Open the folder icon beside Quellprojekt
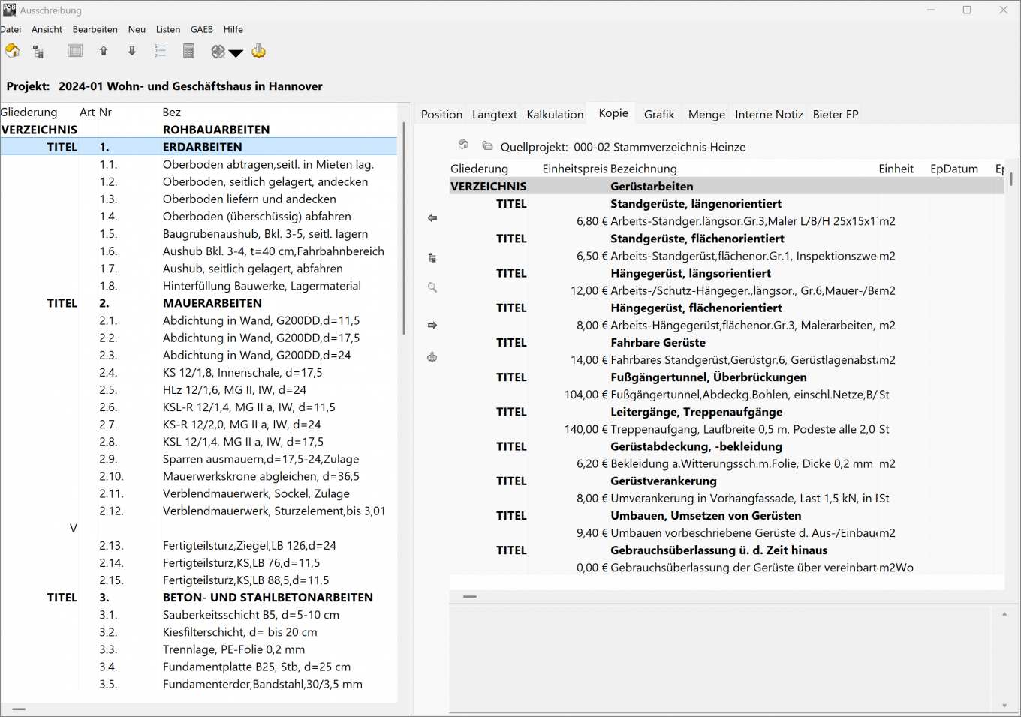Screen dimensions: 1021x717 click(x=487, y=145)
